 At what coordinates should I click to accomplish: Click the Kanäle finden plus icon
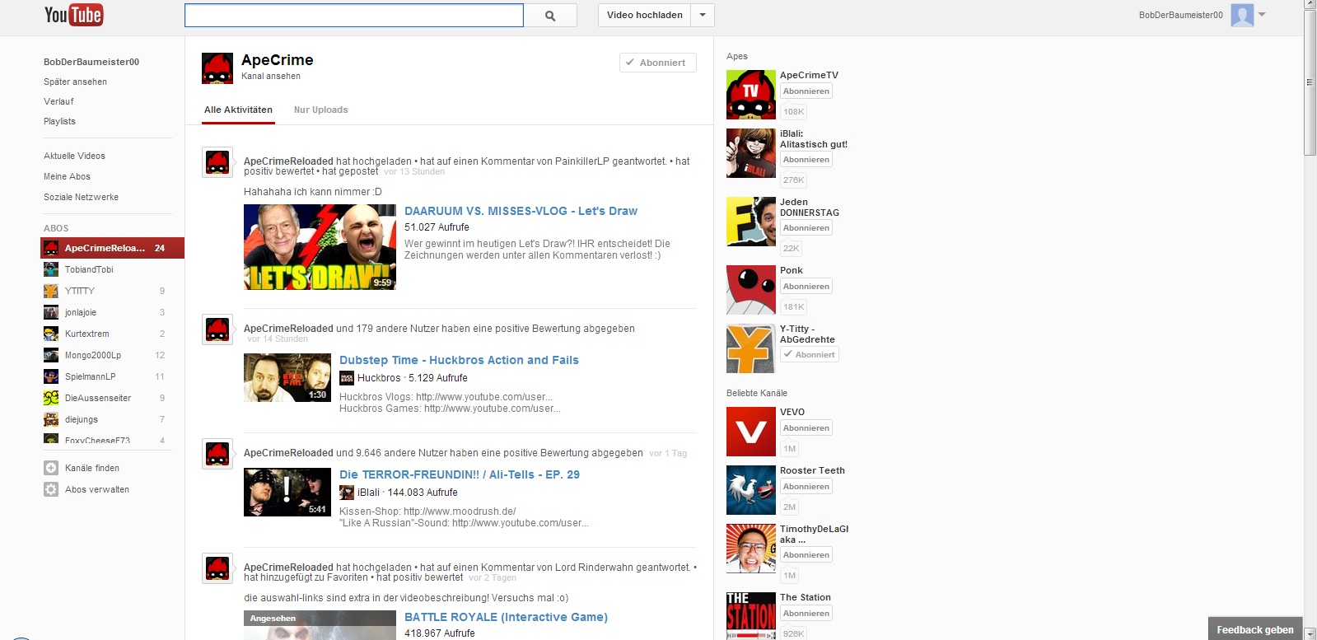click(x=51, y=468)
